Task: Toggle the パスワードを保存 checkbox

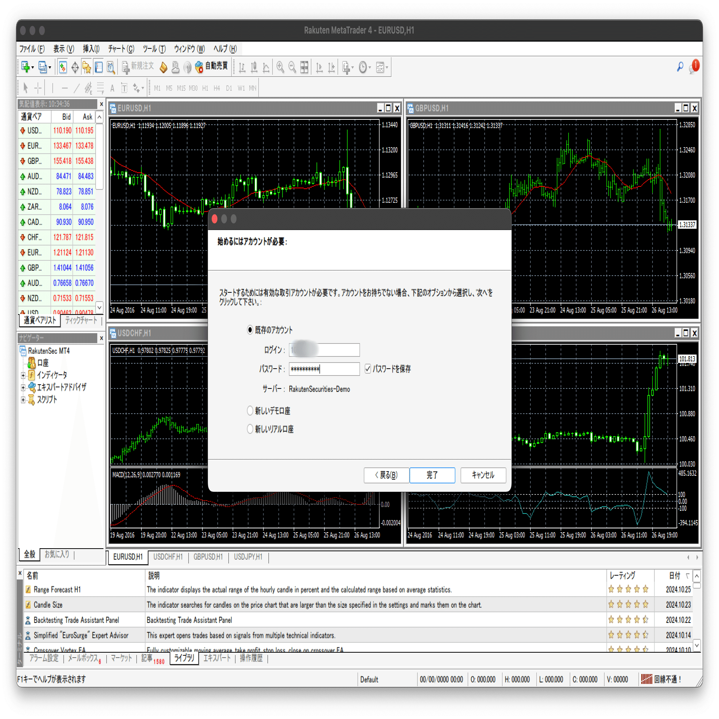Action: pos(368,369)
